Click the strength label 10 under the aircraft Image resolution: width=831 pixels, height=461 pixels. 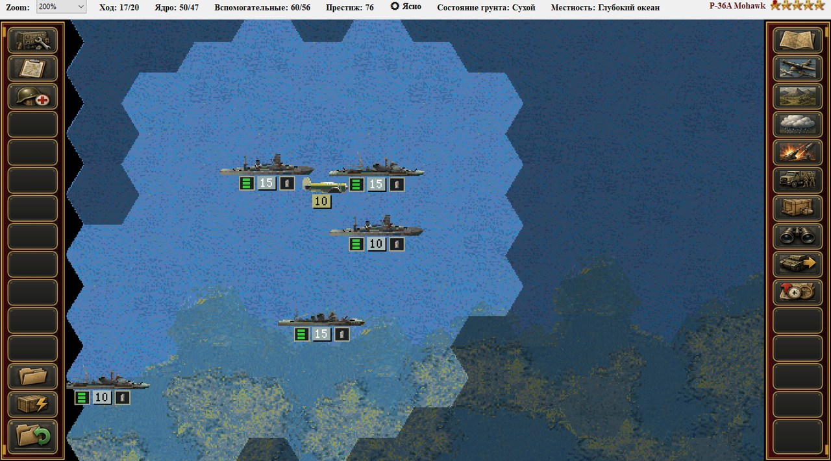(x=321, y=201)
